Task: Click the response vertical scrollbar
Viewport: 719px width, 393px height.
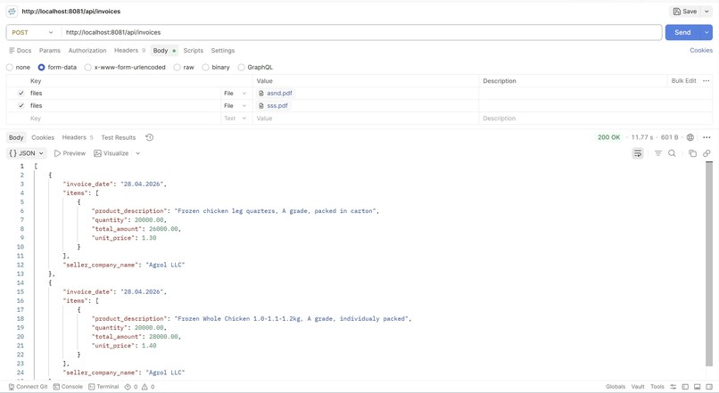Action: tap(709, 264)
